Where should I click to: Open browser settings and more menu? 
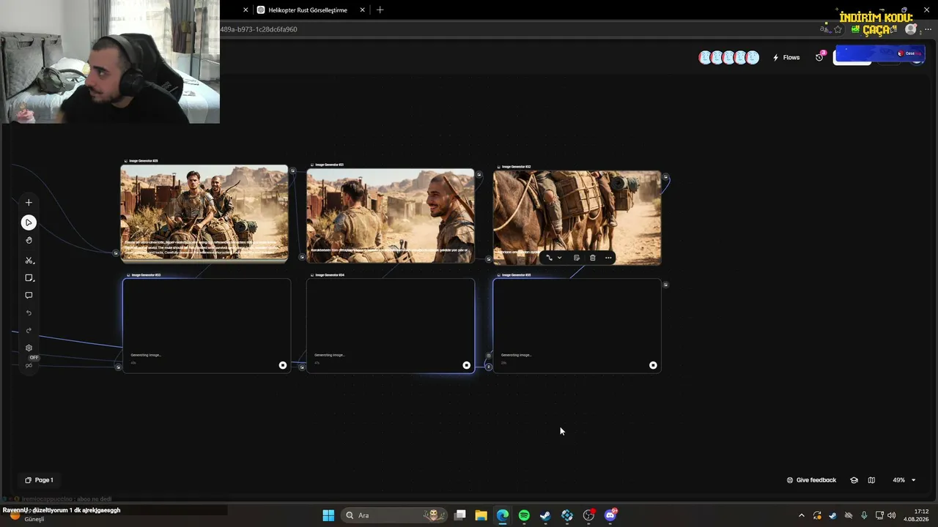(928, 29)
